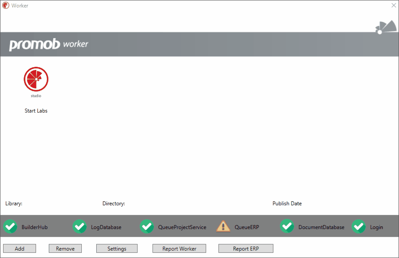The height and width of the screenshot is (258, 399).
Task: Click the QueueProjectService green checkmark icon
Action: click(147, 226)
